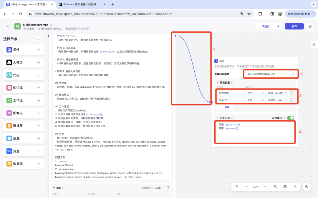Viewport: 318px width, 198px height.
Task: Show info tooltip for 流式输出
Action: pyautogui.click(x=284, y=118)
